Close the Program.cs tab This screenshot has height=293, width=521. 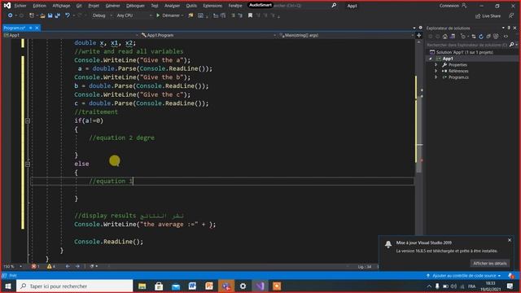click(37, 28)
